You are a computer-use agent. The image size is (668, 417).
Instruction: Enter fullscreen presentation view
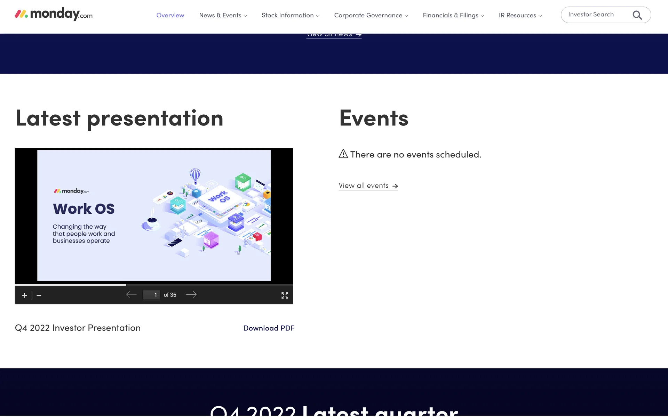coord(285,295)
